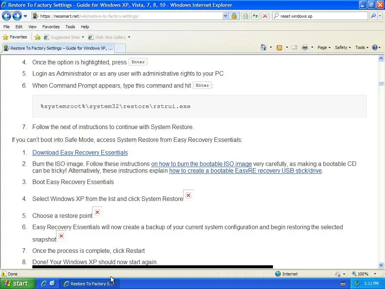Open a new blank tab
Viewport: 385px width, 289px height.
(120, 48)
